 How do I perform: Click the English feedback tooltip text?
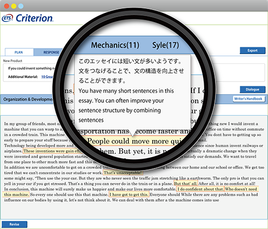(x=126, y=105)
